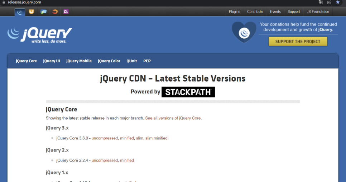
Task: Open the jQuery Mobile site icon
Action: coord(43,12)
